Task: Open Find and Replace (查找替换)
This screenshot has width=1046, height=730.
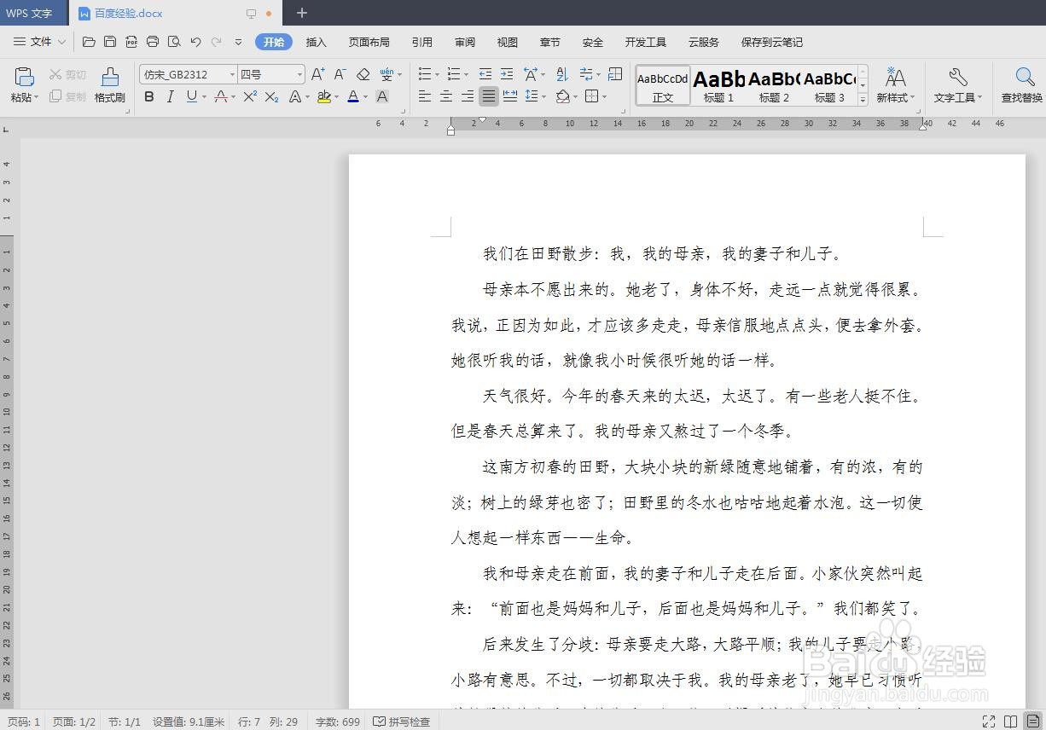Action: [x=1023, y=85]
